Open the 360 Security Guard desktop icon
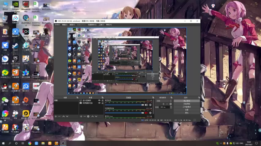Viewport: 261px width, 146px height. click(5, 74)
